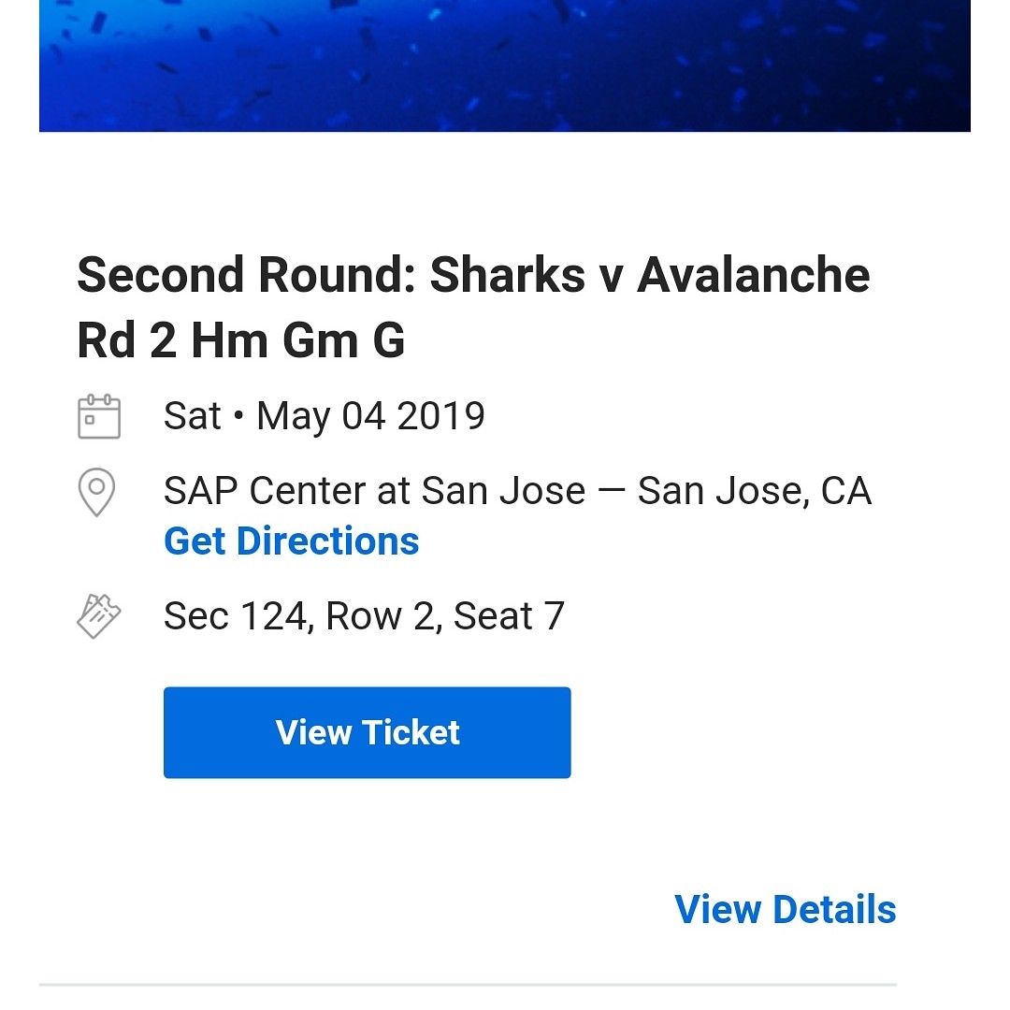1010x1010 pixels.
Task: Select the "Sec 124" section text
Action: pos(238,616)
